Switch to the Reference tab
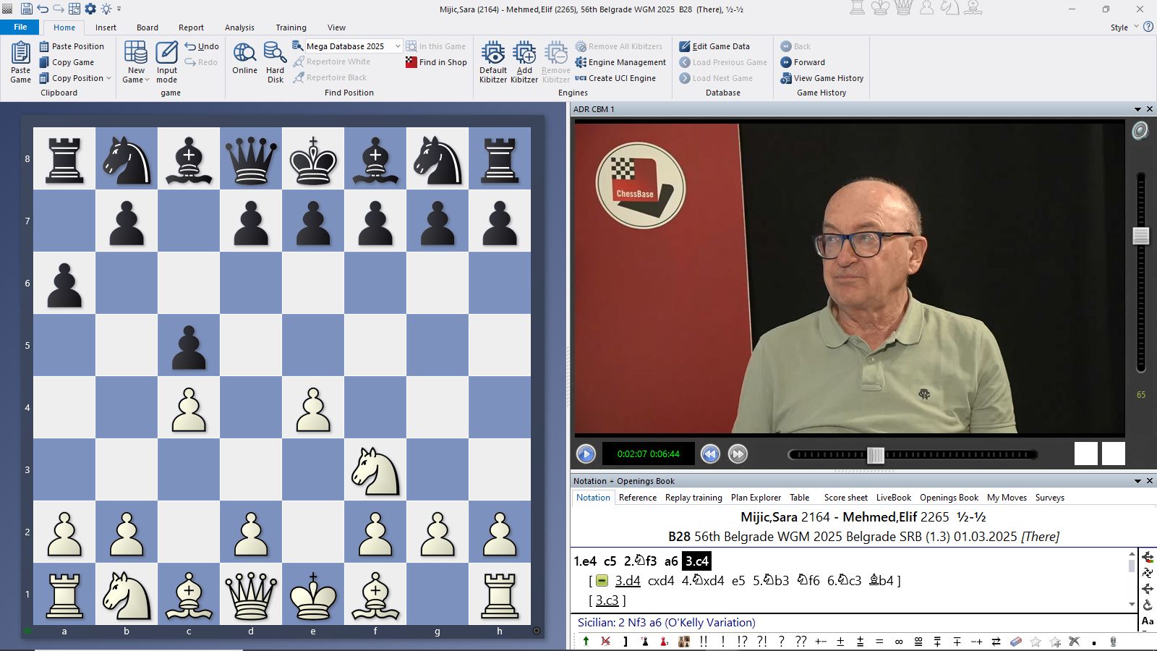This screenshot has height=651, width=1157. tap(638, 498)
